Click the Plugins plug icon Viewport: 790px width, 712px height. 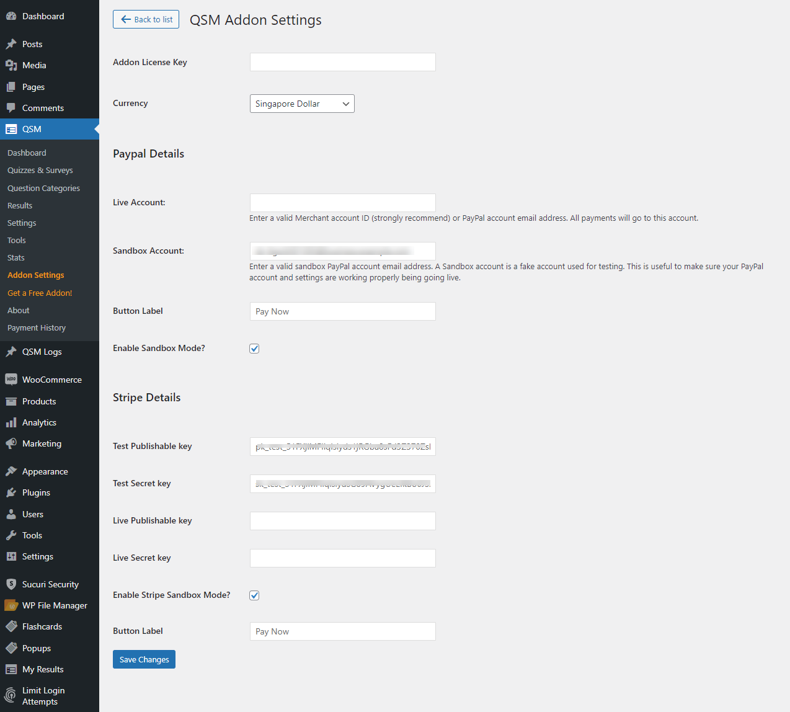tap(11, 492)
